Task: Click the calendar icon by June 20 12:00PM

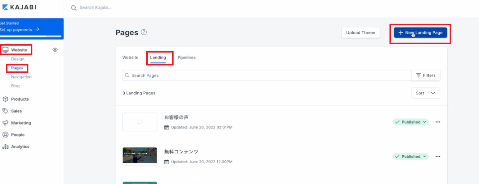Action: point(167,162)
